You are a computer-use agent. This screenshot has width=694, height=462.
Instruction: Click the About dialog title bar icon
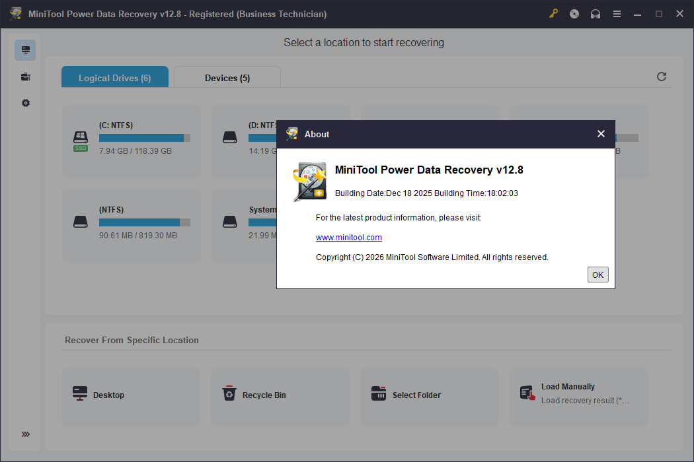pyautogui.click(x=291, y=134)
